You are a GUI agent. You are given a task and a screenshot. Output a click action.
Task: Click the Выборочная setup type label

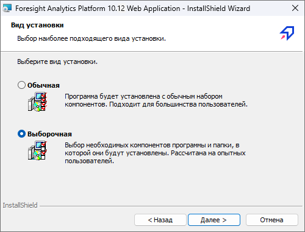(x=49, y=134)
